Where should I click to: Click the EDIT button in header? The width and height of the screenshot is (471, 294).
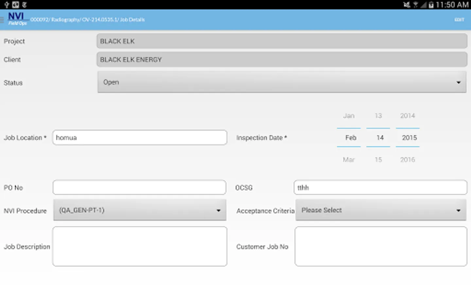point(459,20)
